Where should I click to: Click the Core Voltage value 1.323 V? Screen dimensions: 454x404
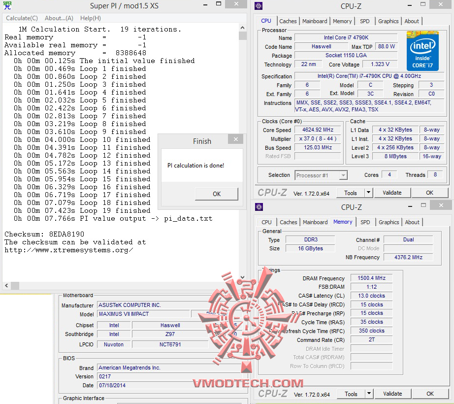point(380,64)
